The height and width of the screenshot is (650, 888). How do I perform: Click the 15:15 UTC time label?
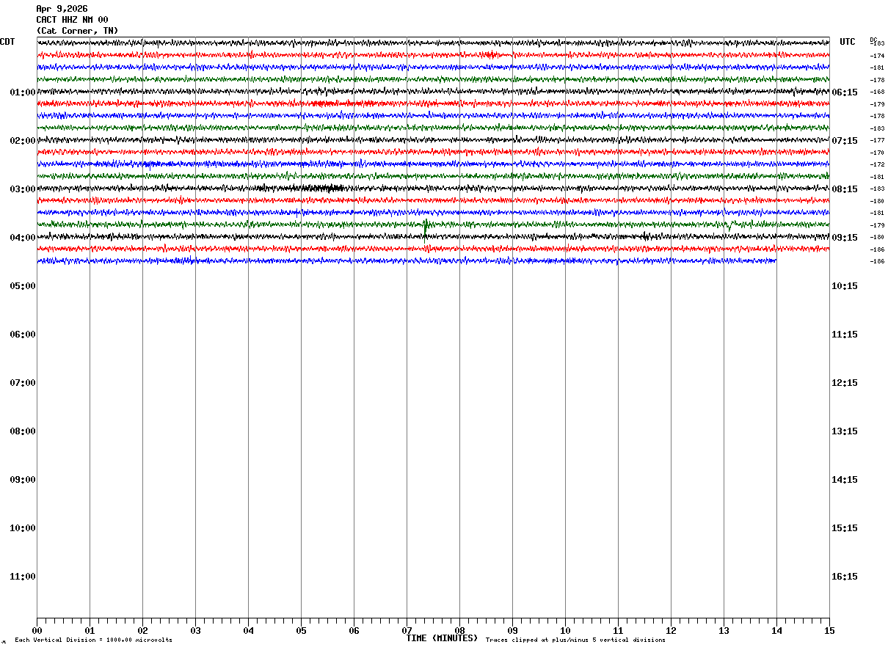845,528
